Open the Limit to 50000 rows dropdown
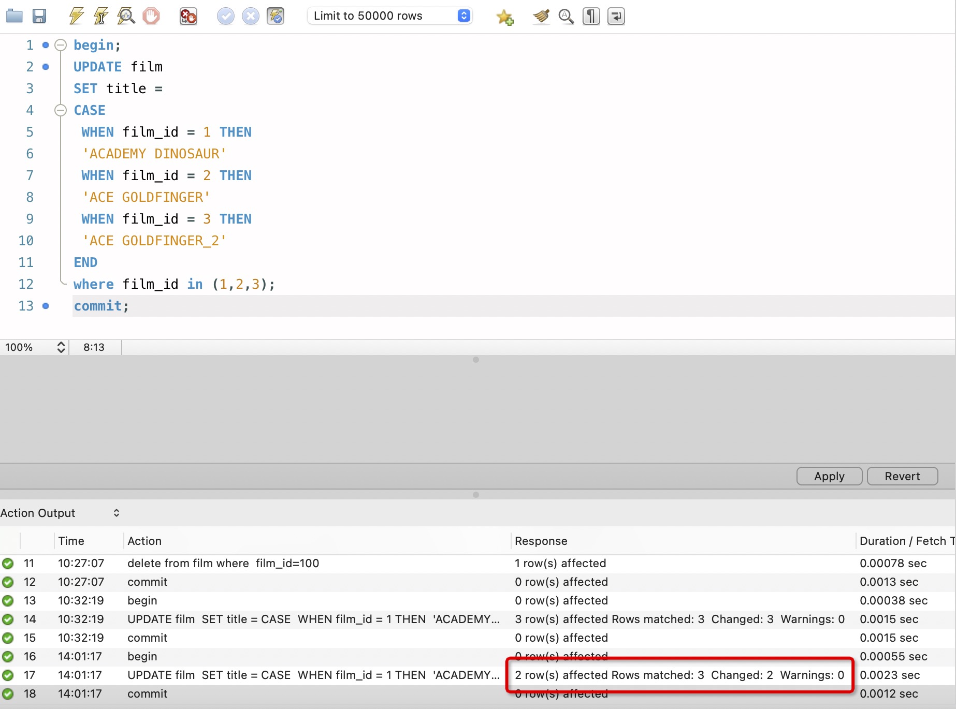The image size is (956, 709). point(389,16)
